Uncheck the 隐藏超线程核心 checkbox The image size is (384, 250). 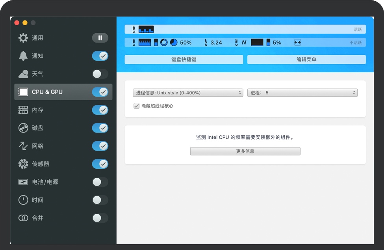[137, 106]
